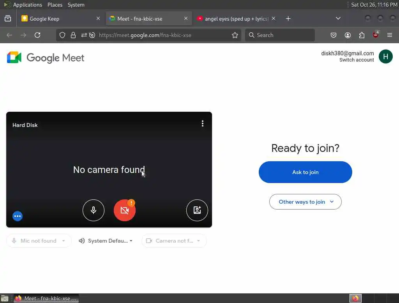Click the tracking protection shield icon

click(62, 35)
